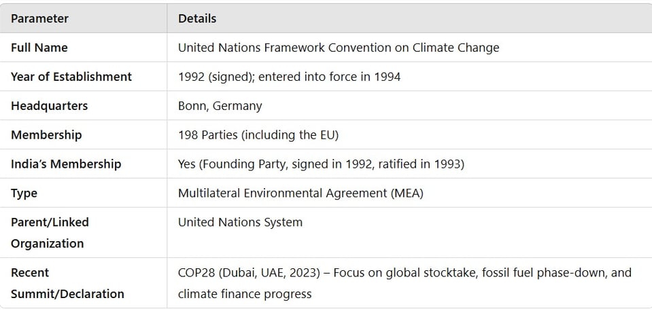Click the 198 Parties cell
The image size is (652, 311).
(x=258, y=135)
